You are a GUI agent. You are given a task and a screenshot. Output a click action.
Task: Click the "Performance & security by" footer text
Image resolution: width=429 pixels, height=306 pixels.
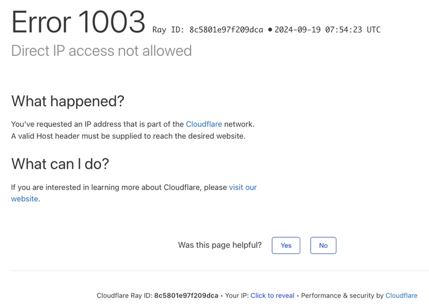(342, 296)
